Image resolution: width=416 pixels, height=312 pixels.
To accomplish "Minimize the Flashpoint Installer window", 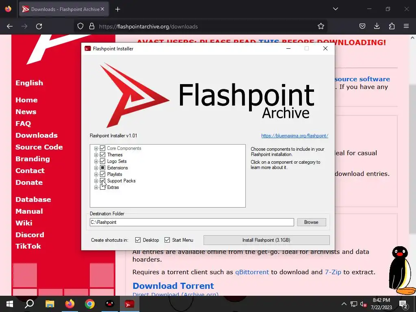I will pyautogui.click(x=288, y=49).
